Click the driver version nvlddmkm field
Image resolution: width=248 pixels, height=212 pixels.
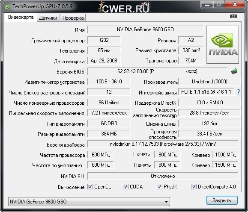point(163,144)
